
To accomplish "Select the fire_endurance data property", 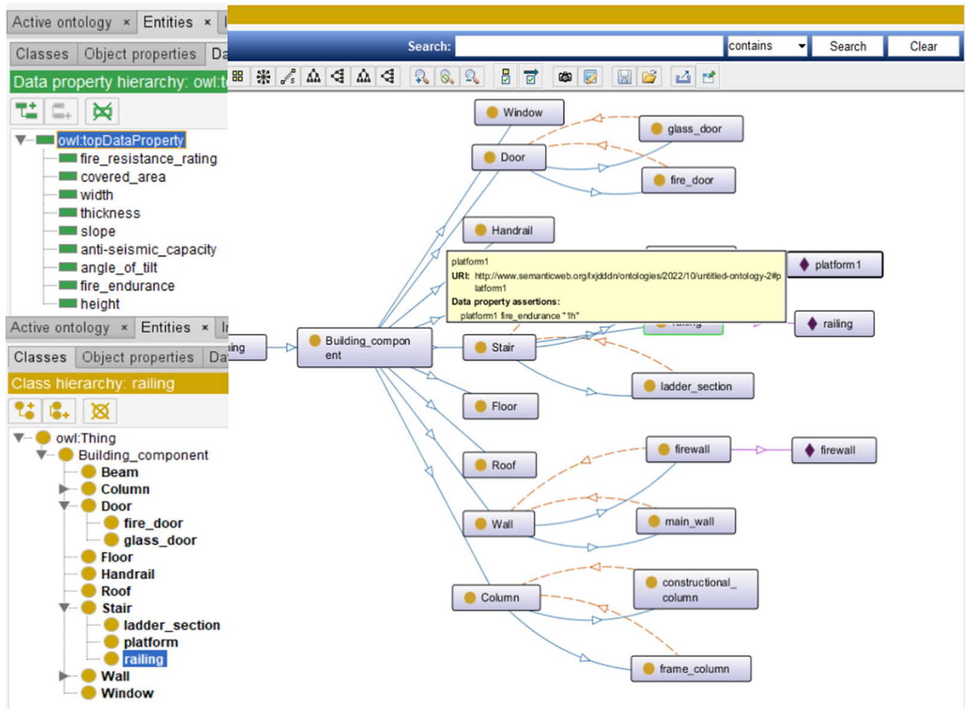I will point(127,286).
